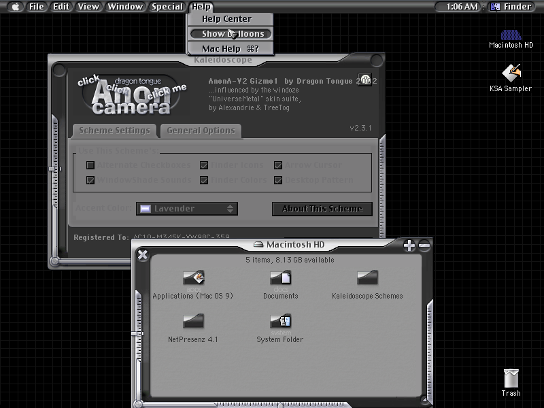Choose Show Balloons from the Help menu
The width and height of the screenshot is (544, 408).
[231, 33]
